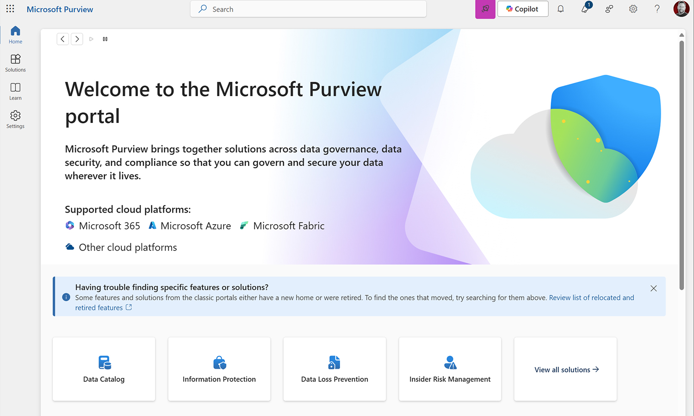The height and width of the screenshot is (416, 694).
Task: Open the top-bar settings gear
Action: pos(633,9)
